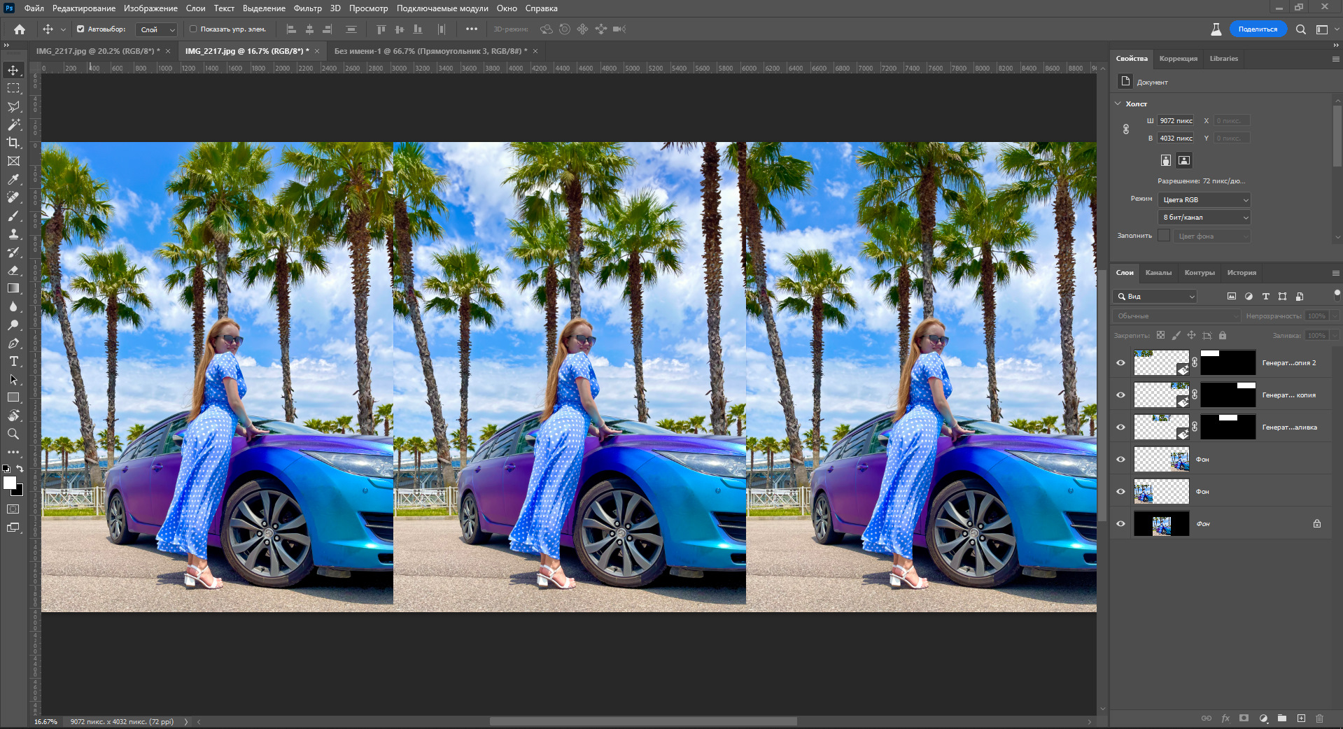This screenshot has width=1343, height=729.
Task: Switch to the История tab
Action: point(1241,273)
